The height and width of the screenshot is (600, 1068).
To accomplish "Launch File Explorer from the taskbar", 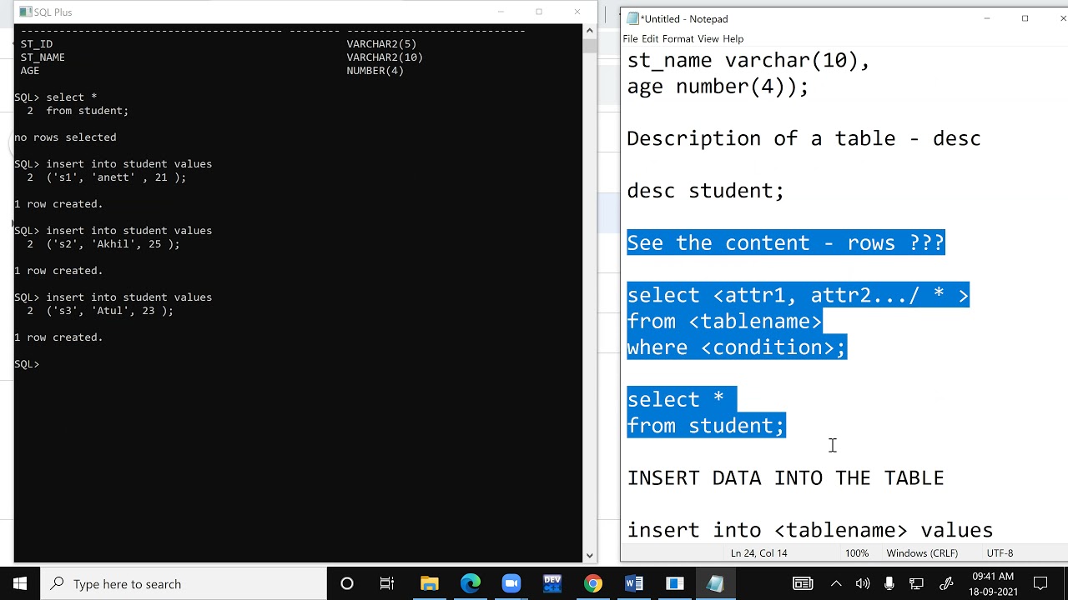I will (429, 583).
